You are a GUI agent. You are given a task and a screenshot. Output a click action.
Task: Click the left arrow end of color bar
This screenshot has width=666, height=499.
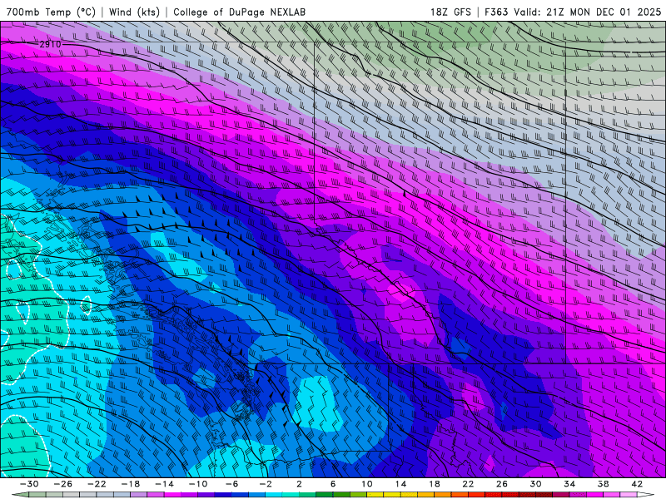pyautogui.click(x=19, y=495)
